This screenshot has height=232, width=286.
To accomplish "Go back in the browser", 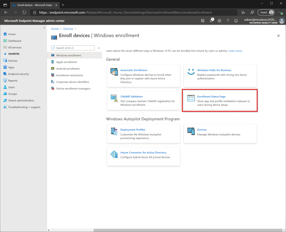I will [x=6, y=12].
